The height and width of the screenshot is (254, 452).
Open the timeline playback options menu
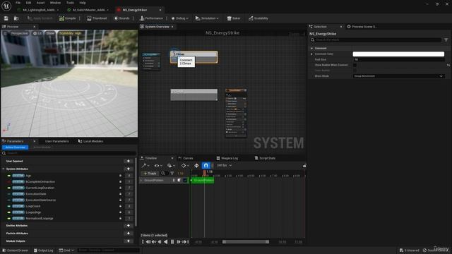(171, 165)
